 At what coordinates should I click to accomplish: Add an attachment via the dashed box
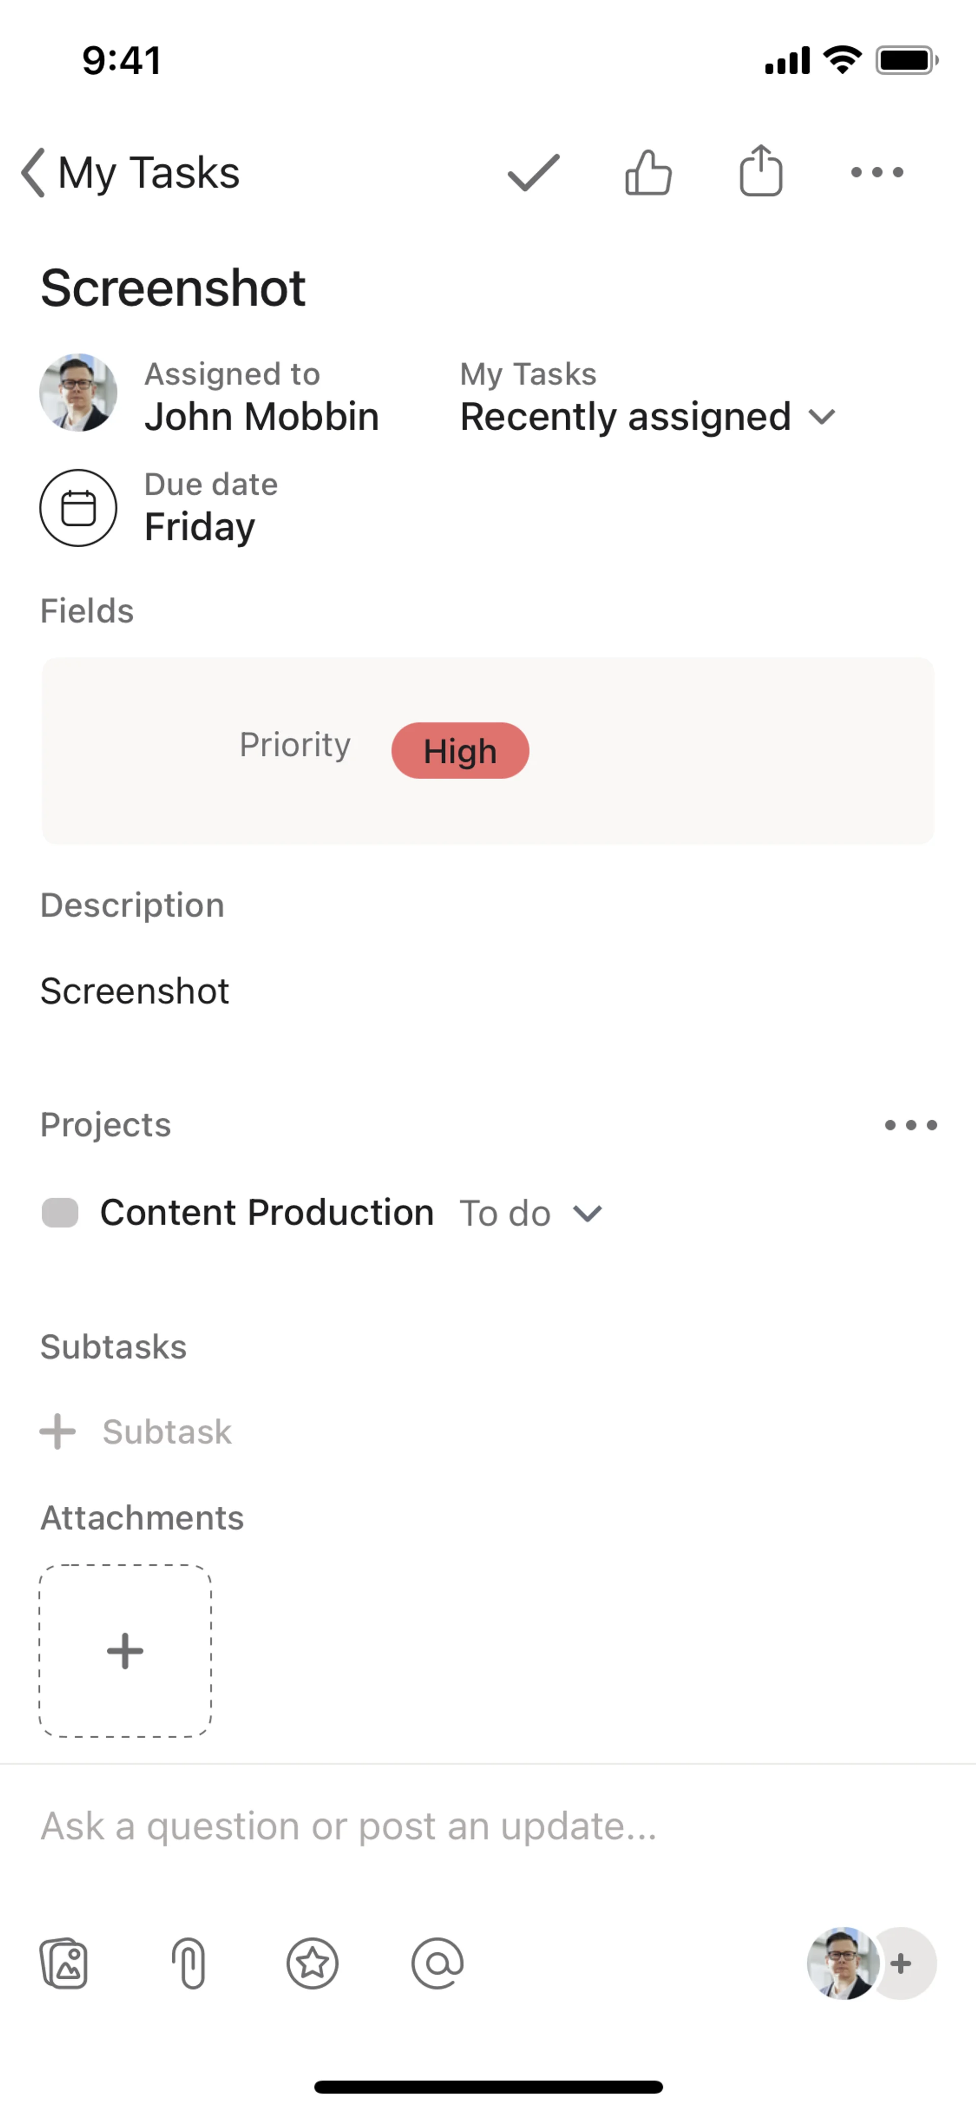click(126, 1651)
